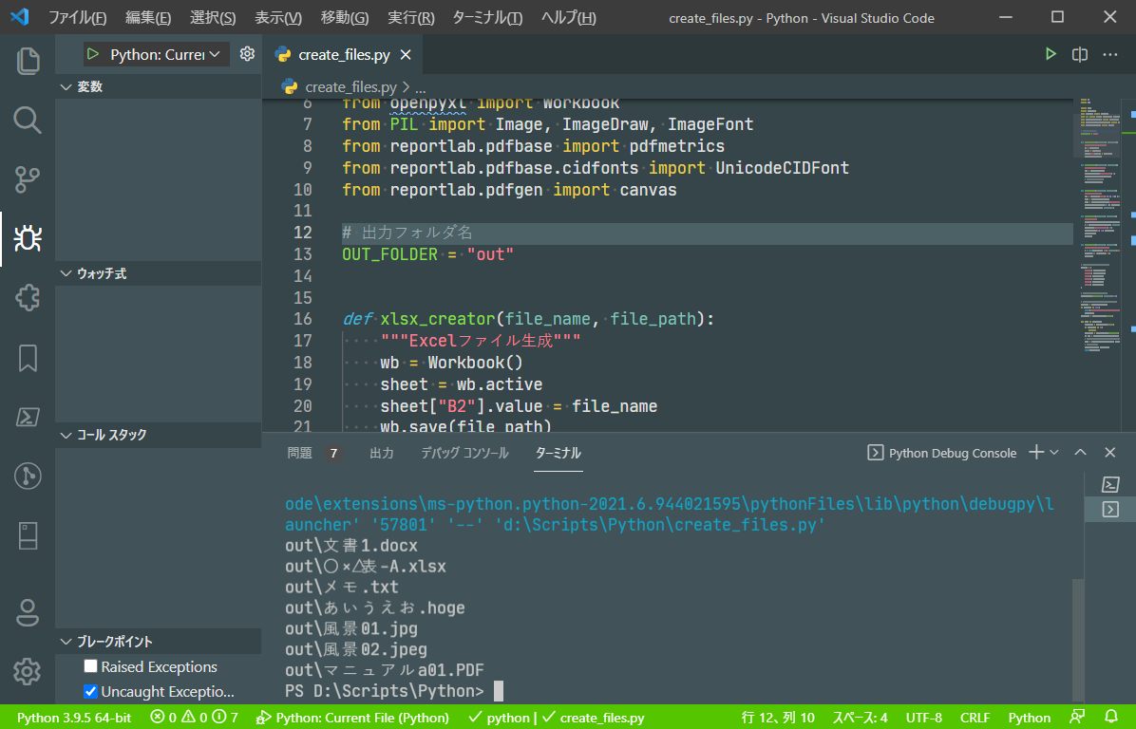Image resolution: width=1136 pixels, height=729 pixels.
Task: Open editor More Actions ellipsis
Action: 1110,54
